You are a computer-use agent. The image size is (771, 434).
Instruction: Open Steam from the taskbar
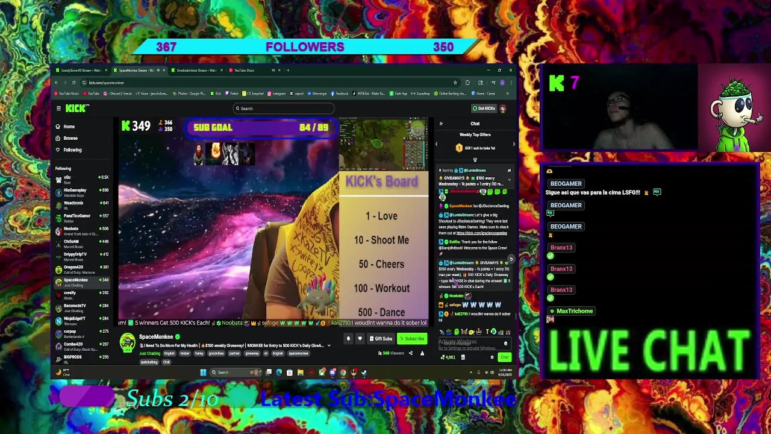(x=364, y=373)
